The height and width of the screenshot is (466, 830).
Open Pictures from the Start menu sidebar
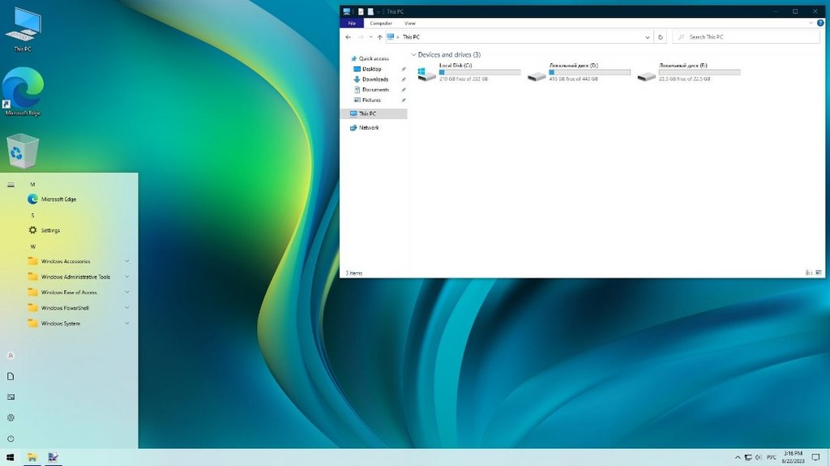point(11,397)
